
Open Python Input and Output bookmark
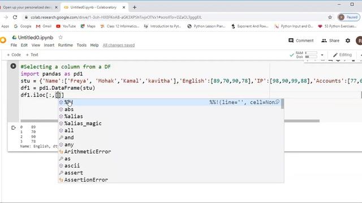click(x=294, y=27)
